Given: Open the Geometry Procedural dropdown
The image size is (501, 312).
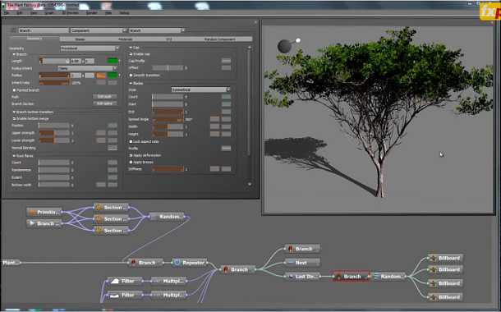Looking at the screenshot, I should click(x=90, y=48).
